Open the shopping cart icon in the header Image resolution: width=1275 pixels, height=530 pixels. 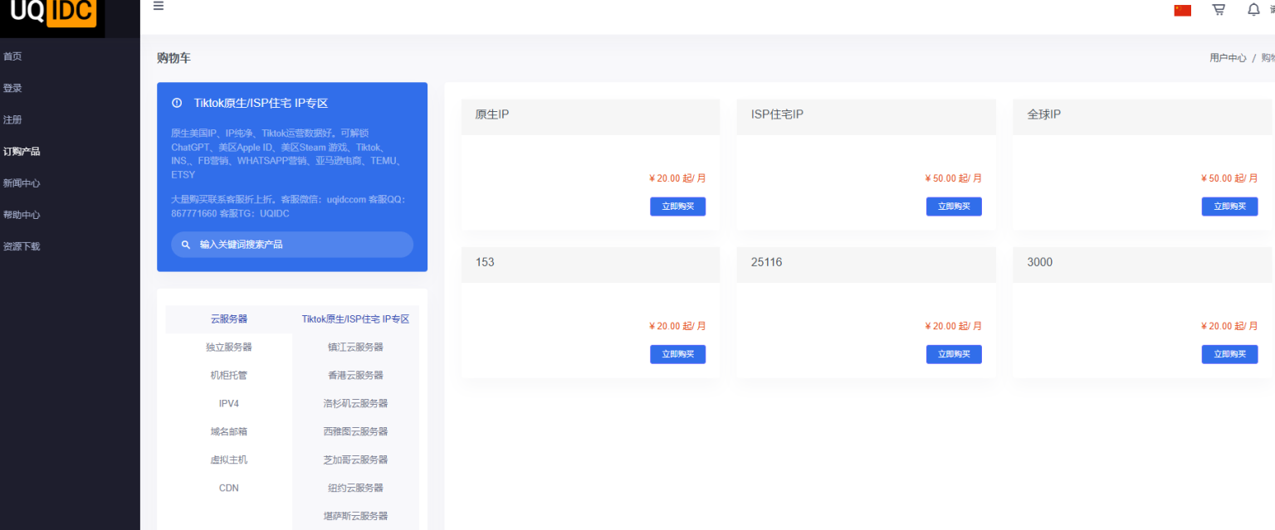(x=1218, y=9)
